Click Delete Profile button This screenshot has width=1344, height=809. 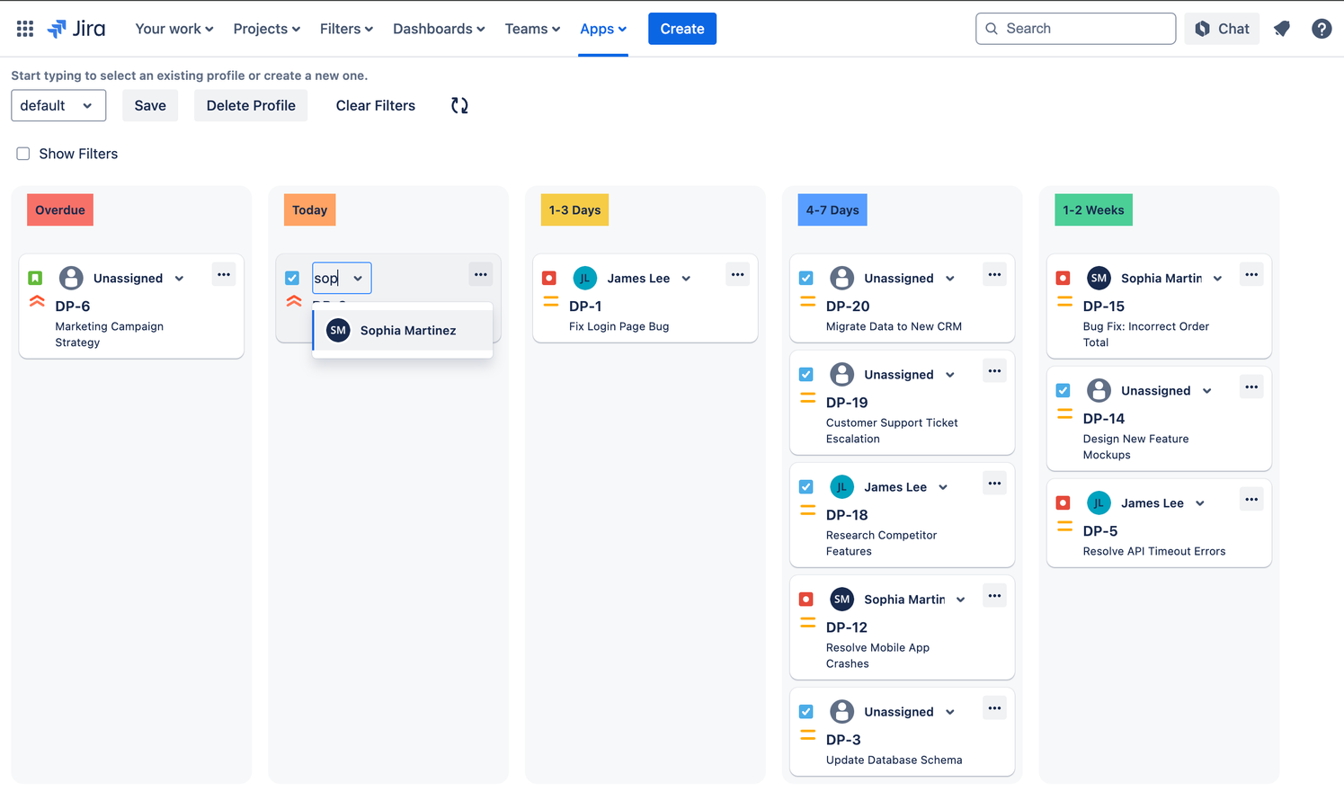251,105
